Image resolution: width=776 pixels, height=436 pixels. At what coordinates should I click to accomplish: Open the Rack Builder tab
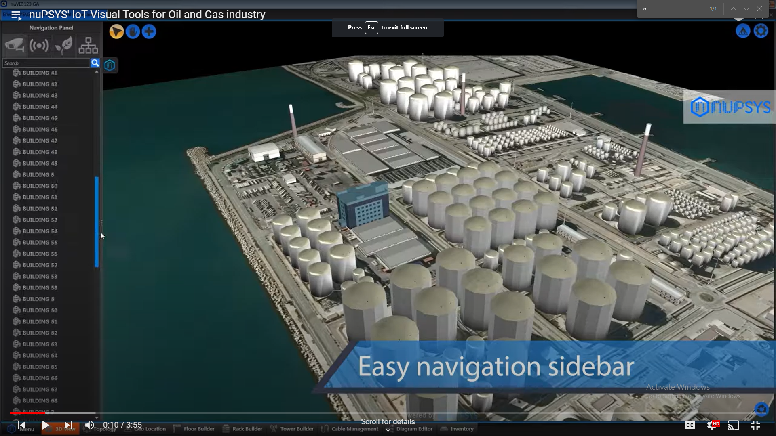click(x=243, y=429)
